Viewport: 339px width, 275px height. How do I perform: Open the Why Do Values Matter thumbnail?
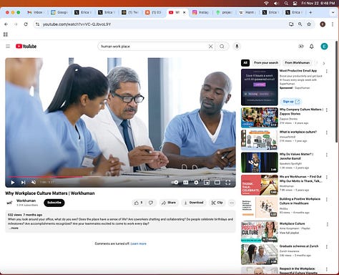pos(260,163)
